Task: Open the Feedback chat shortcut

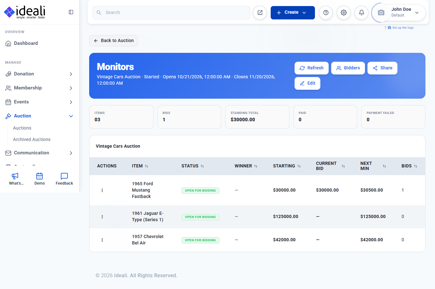Action: click(x=64, y=179)
